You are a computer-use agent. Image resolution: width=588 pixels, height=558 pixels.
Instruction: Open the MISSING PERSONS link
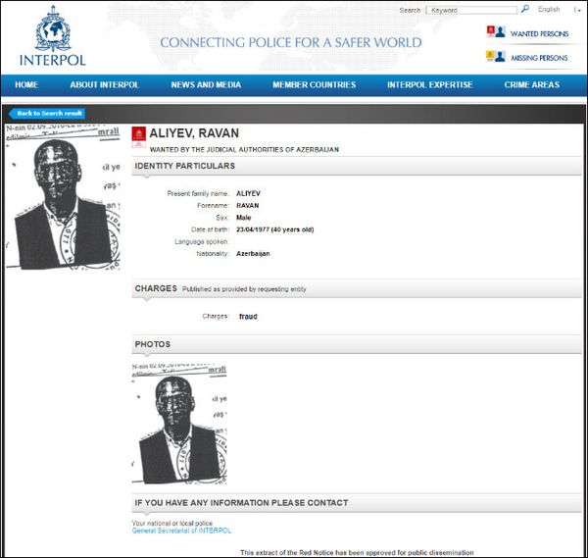coord(539,58)
